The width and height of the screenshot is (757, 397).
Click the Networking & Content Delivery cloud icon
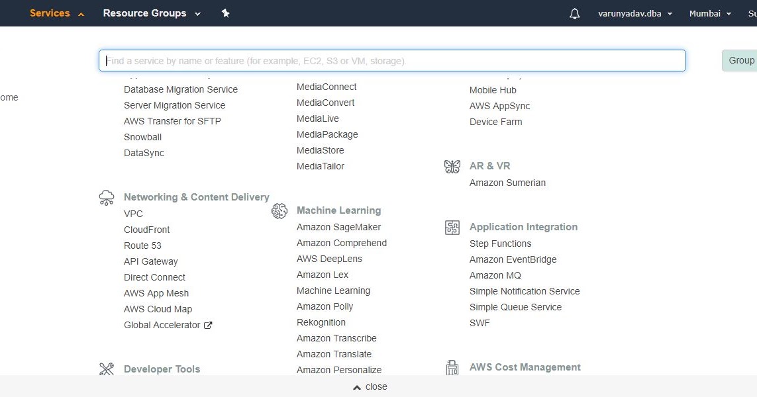tap(107, 197)
